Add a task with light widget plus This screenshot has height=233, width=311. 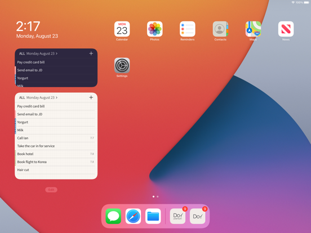(x=91, y=97)
